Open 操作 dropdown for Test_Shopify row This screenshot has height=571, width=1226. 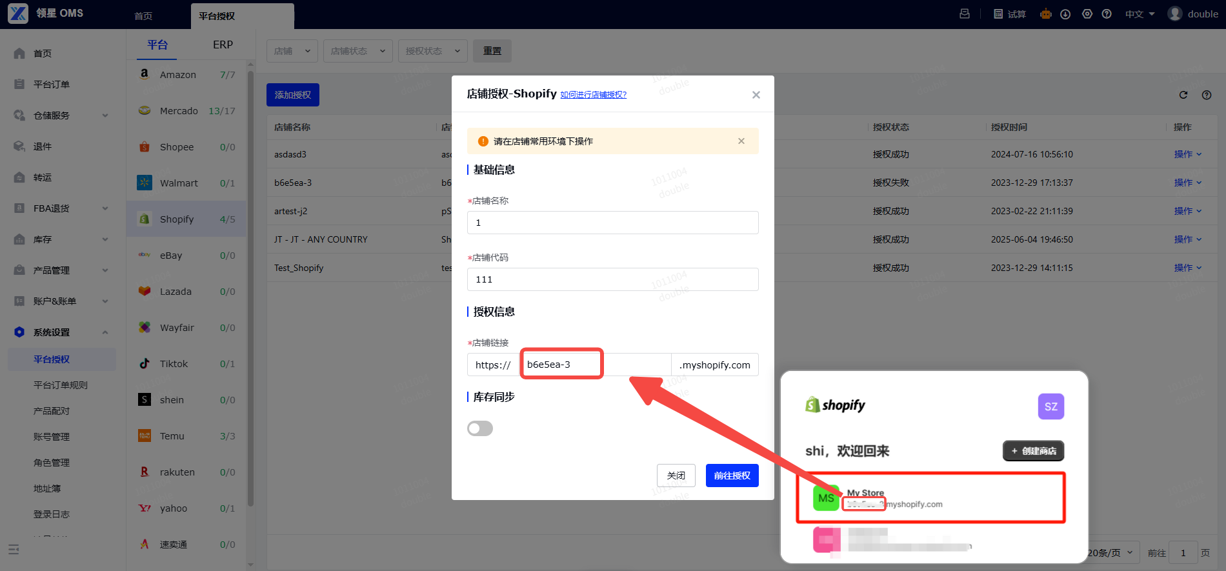click(1188, 268)
